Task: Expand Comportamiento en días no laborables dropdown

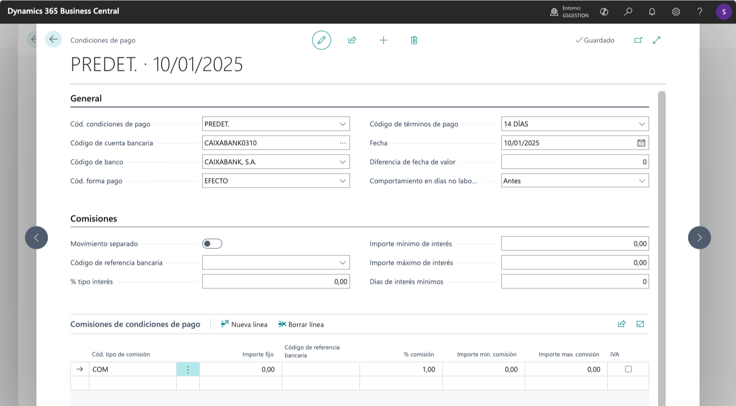Action: coord(642,181)
